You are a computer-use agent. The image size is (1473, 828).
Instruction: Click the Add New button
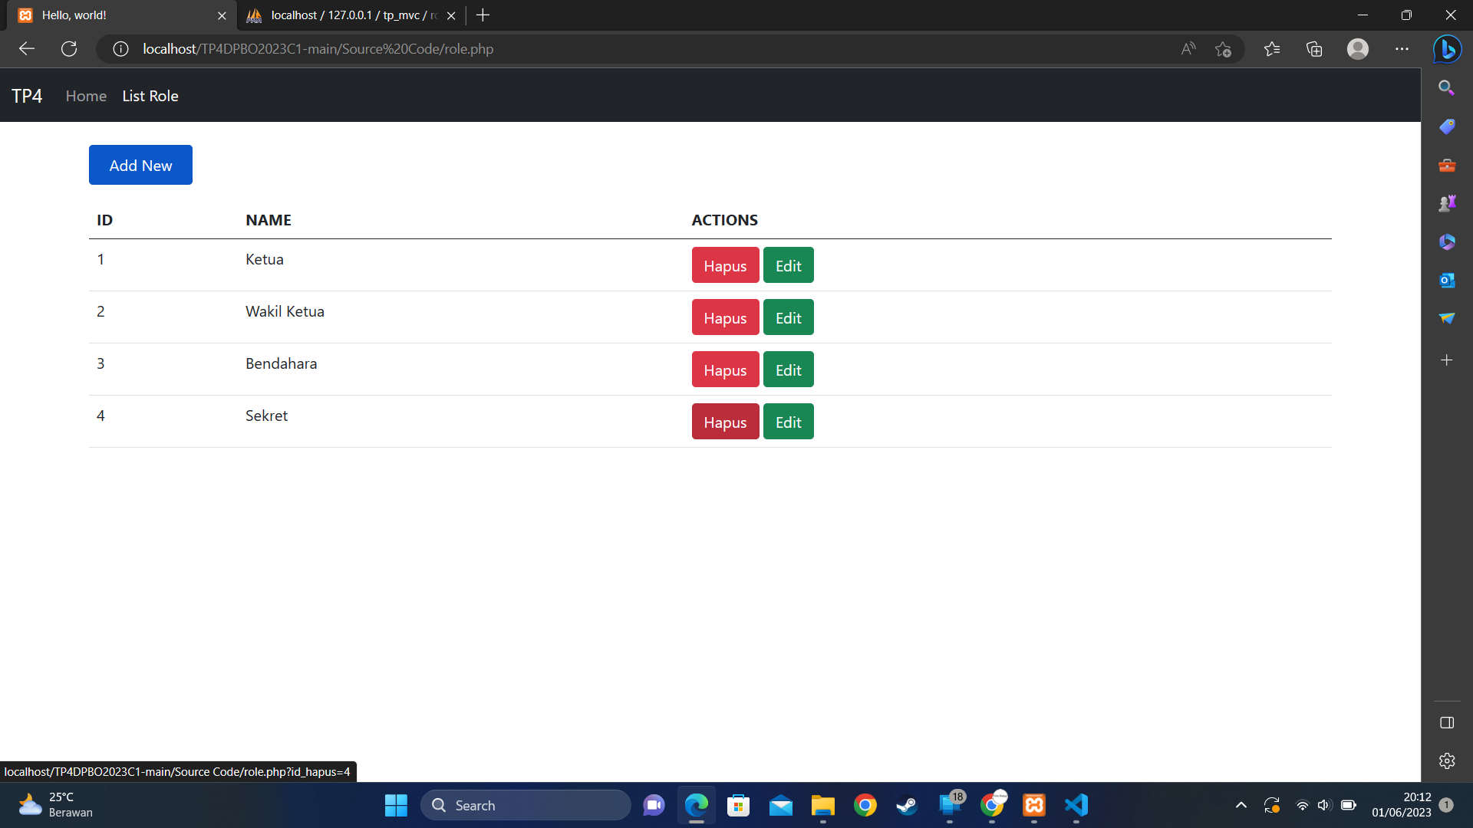(x=140, y=165)
